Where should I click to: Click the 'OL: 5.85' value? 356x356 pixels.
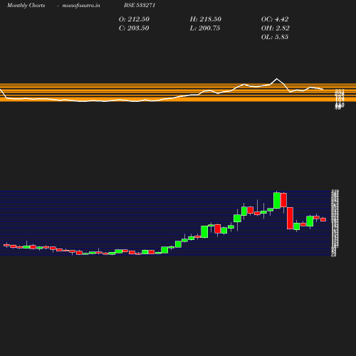tap(275, 37)
